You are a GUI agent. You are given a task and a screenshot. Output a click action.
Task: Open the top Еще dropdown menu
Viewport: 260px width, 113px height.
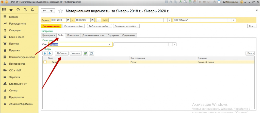(252, 26)
